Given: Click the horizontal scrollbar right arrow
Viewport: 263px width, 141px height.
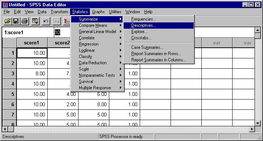Looking at the screenshot, I should pyautogui.click(x=252, y=129).
